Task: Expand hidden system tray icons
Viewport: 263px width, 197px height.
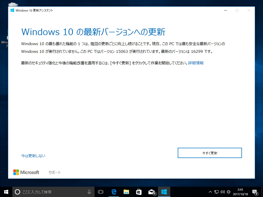Action: (x=210, y=192)
